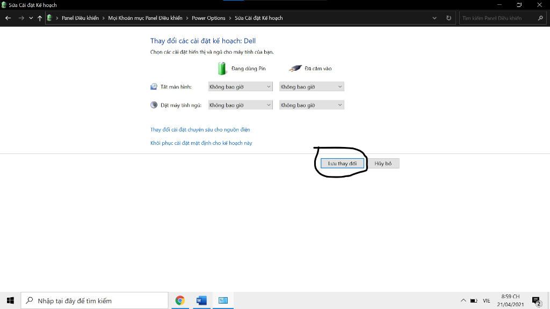Click the battery status tray icon
The width and height of the screenshot is (550, 309).
click(x=474, y=300)
